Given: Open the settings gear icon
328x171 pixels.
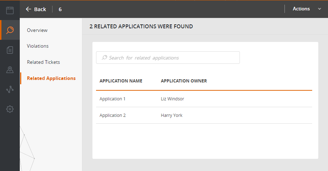Looking at the screenshot, I should coord(10,109).
